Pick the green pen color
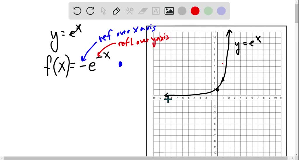The image size is (299, 160). [x=208, y=11]
